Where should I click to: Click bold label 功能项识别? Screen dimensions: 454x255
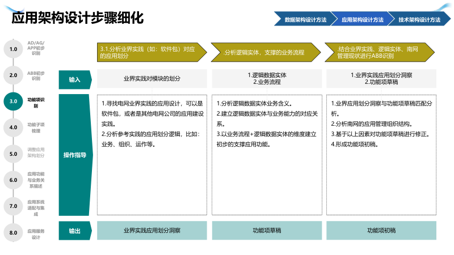coord(36,103)
